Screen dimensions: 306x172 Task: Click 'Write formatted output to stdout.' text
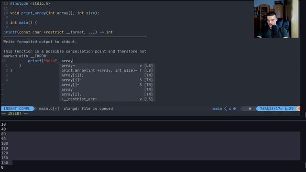40,42
